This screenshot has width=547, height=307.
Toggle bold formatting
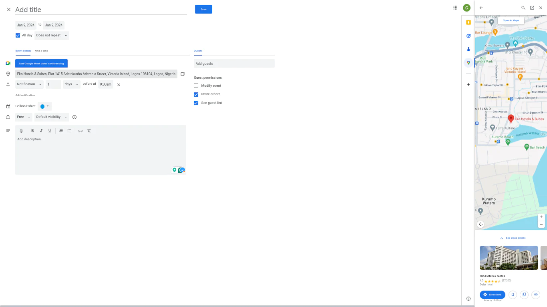[32, 131]
